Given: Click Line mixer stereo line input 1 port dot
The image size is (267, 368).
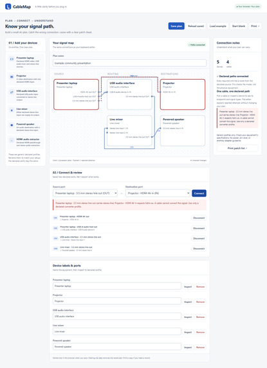Looking at the screenshot, I should click(107, 128).
